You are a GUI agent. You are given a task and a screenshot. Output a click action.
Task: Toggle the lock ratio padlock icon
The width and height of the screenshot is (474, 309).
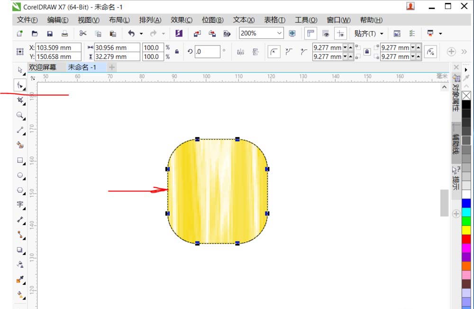(x=177, y=52)
